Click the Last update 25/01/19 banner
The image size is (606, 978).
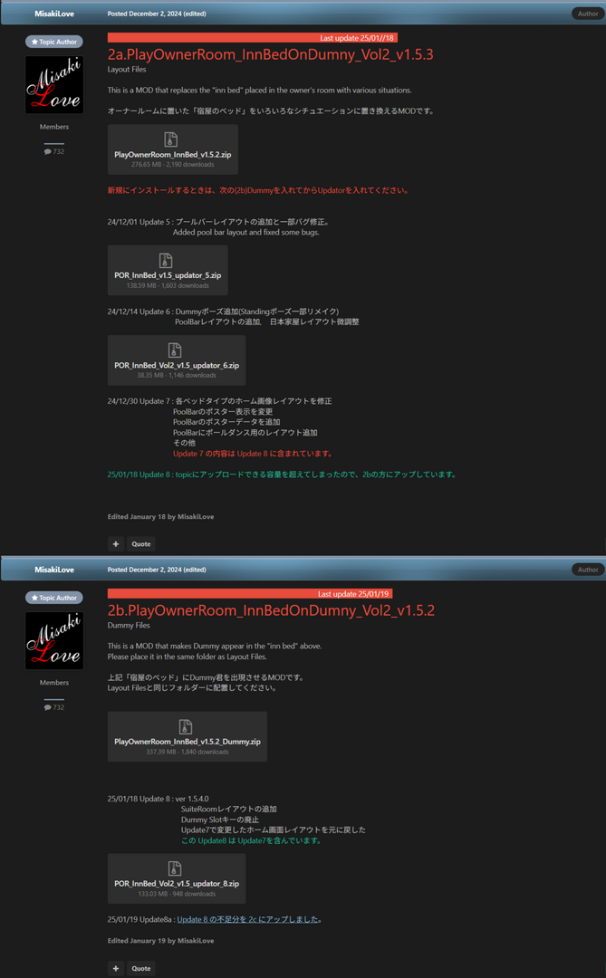click(x=250, y=594)
